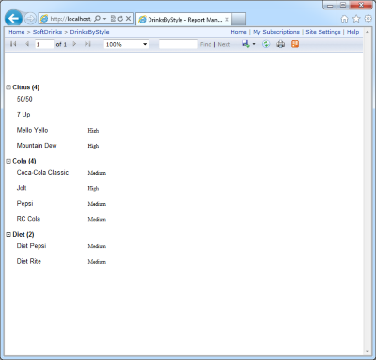
Task: Click the Medium value beside Diet Rite
Action: pyautogui.click(x=97, y=262)
